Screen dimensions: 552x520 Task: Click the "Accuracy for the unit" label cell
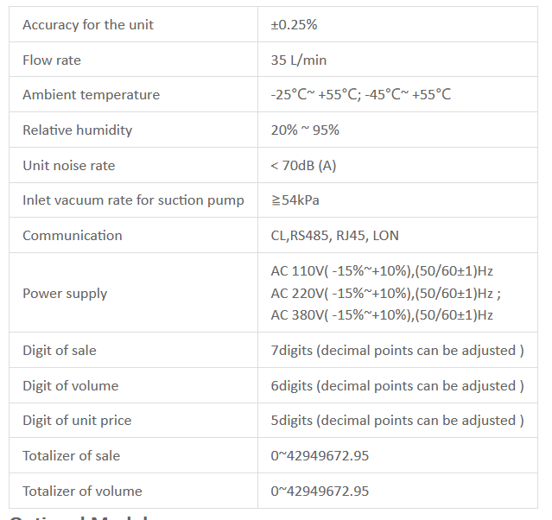click(x=88, y=25)
